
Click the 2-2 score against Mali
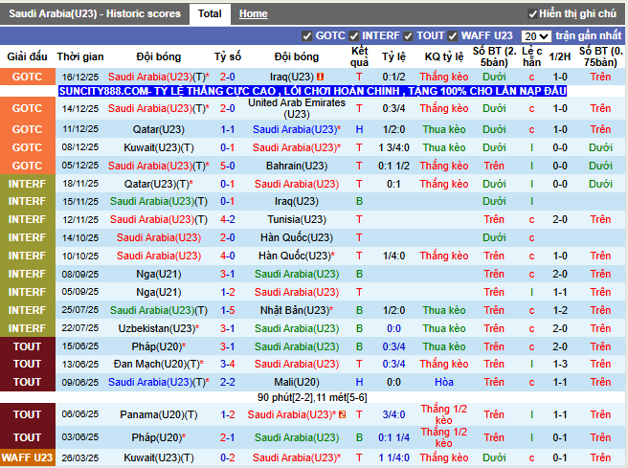pyautogui.click(x=227, y=382)
